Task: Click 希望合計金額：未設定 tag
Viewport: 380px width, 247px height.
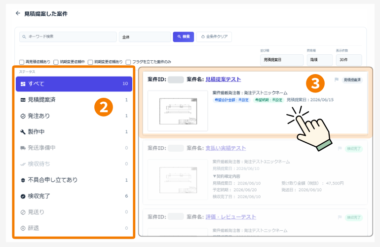Action: 231,100
